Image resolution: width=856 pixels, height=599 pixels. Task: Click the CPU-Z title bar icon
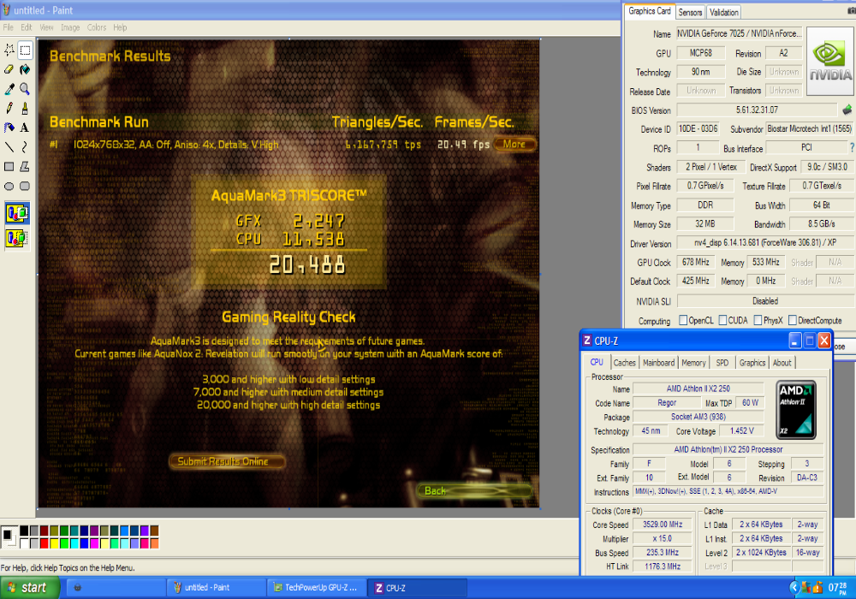coord(587,341)
